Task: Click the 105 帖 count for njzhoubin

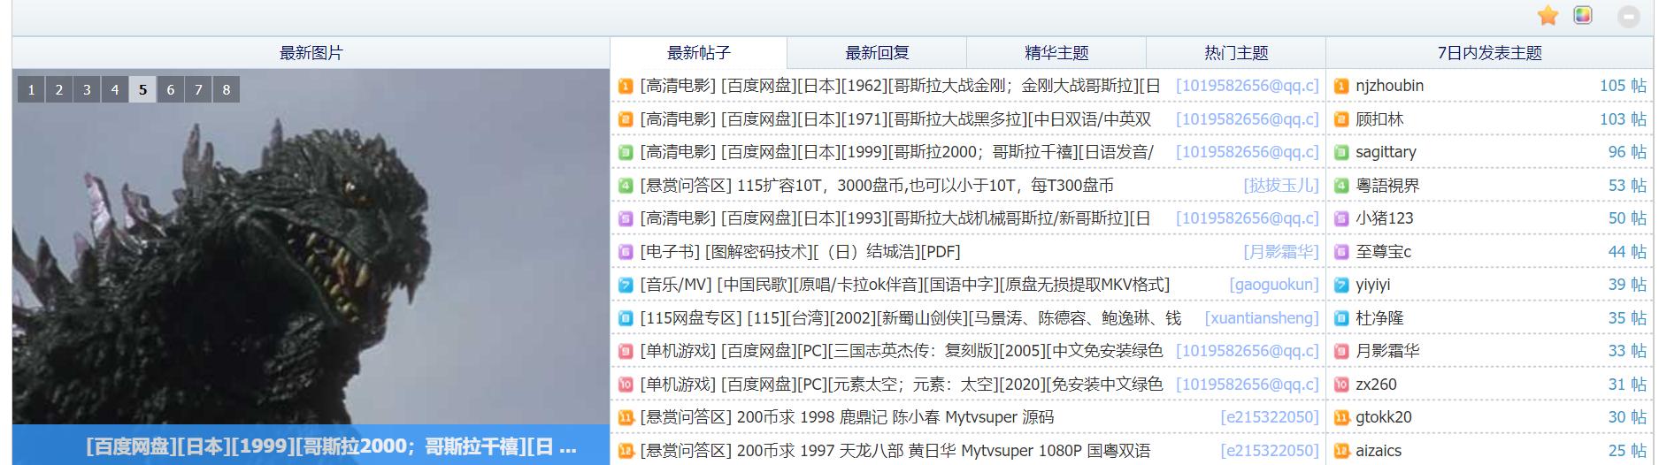Action: [x=1623, y=86]
